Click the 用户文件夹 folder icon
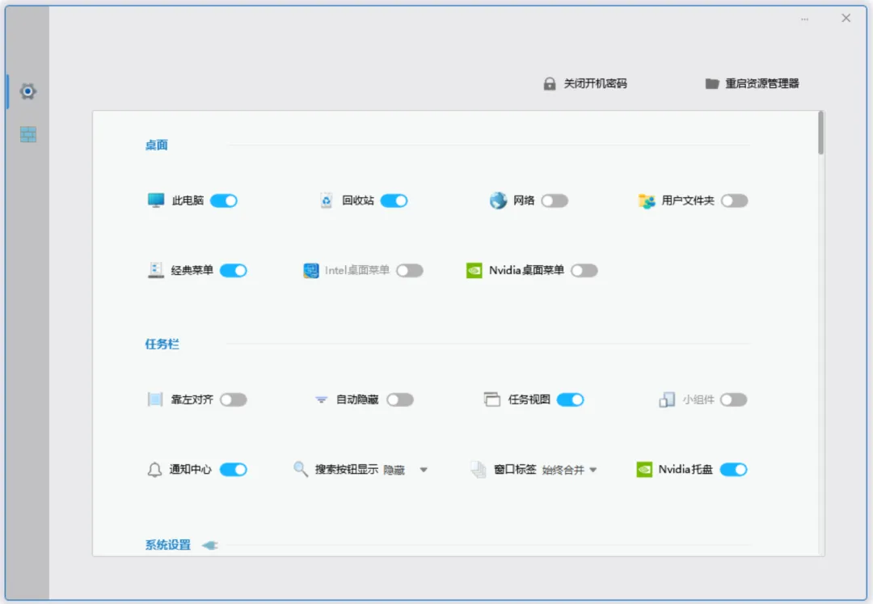Screen dimensions: 873x604 click(x=645, y=201)
